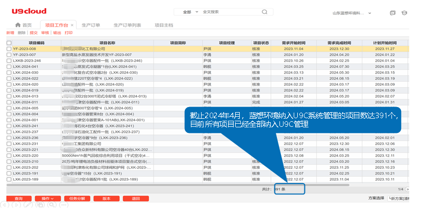Click the 计划开始时间 column header

pos(385,43)
